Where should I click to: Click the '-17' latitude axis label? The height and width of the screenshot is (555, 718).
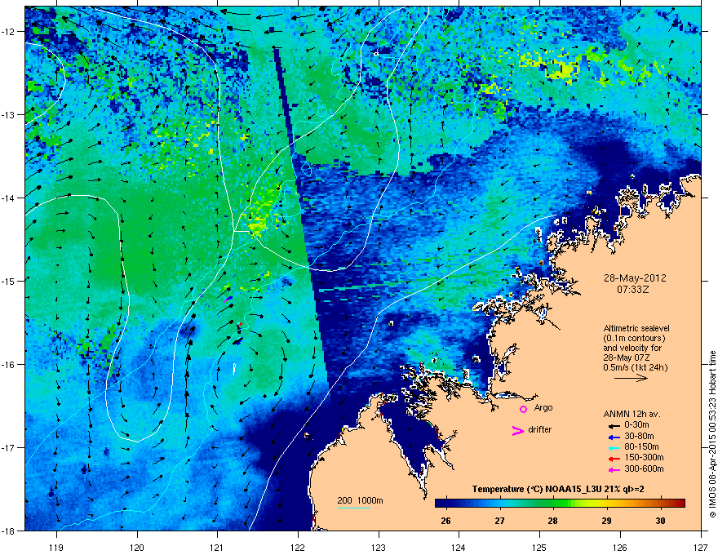pos(8,448)
